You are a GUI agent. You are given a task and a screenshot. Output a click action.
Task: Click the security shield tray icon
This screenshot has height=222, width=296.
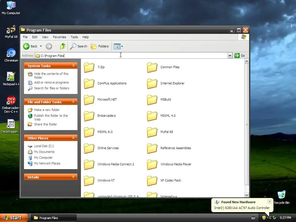[264, 218]
